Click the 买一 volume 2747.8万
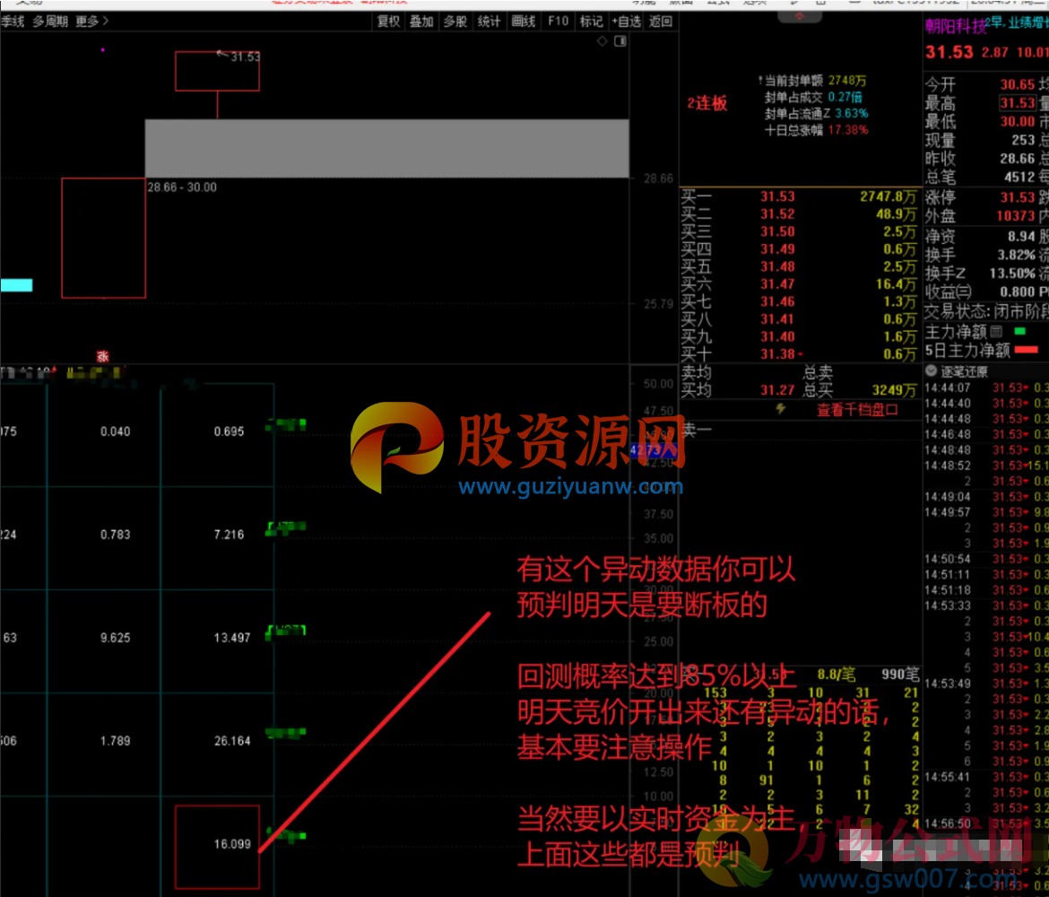 pyautogui.click(x=888, y=196)
